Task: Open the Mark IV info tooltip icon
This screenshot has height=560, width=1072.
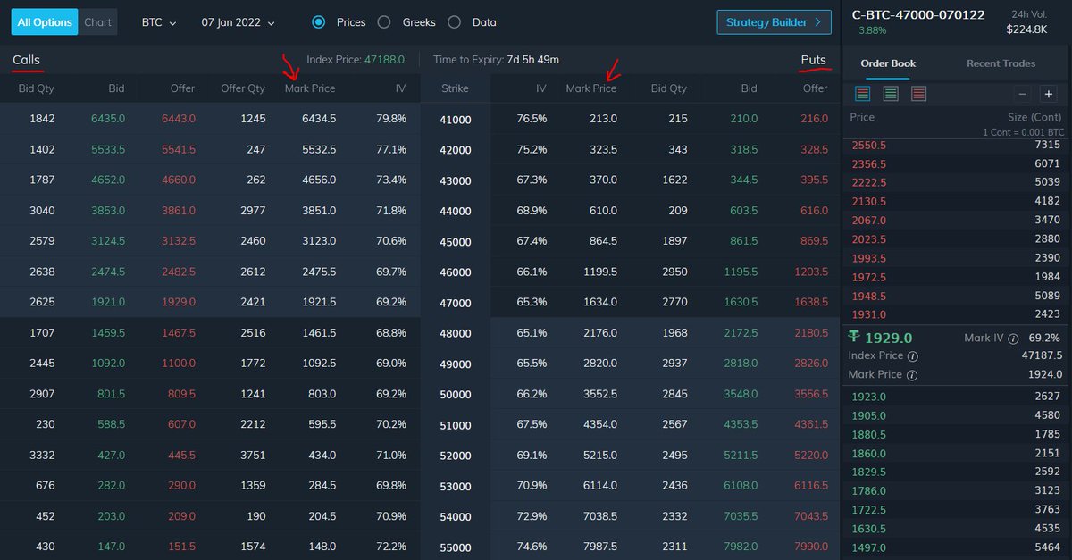Action: pos(1012,339)
